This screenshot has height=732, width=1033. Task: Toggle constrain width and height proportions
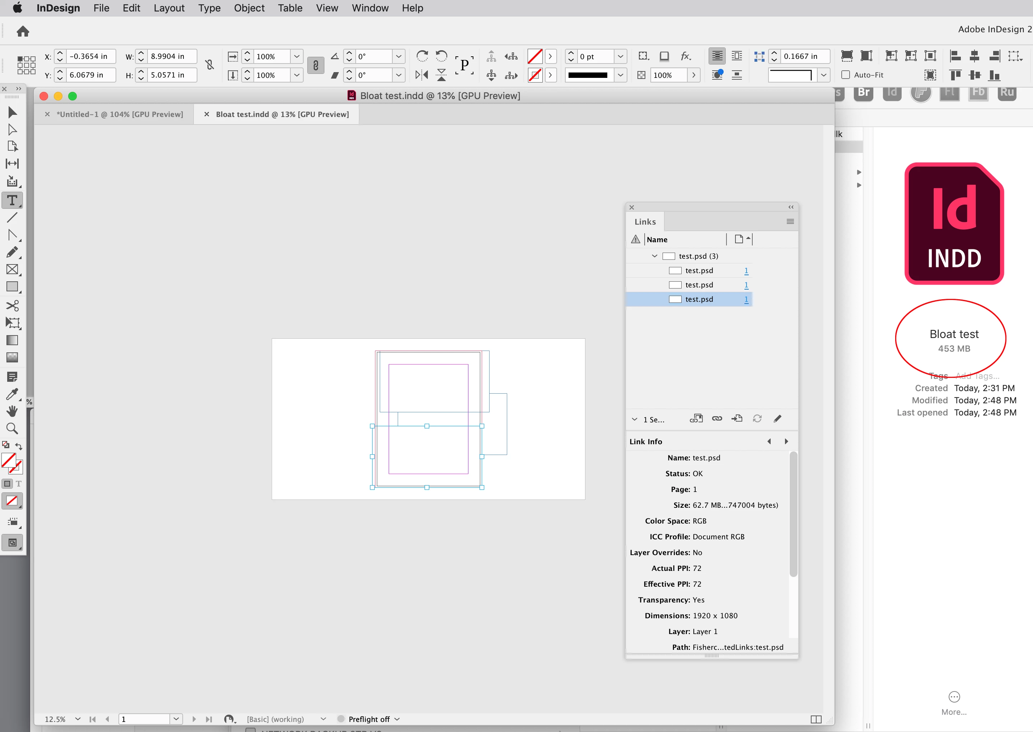pos(209,65)
